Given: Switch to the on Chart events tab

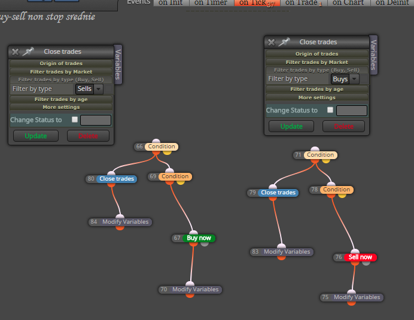Looking at the screenshot, I should [x=349, y=2].
